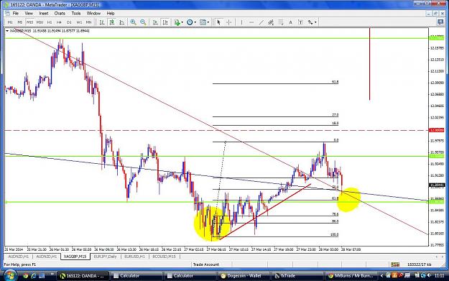The image size is (449, 281).
Task: Click the chart window system menu icon
Action: pyautogui.click(x=7, y=13)
